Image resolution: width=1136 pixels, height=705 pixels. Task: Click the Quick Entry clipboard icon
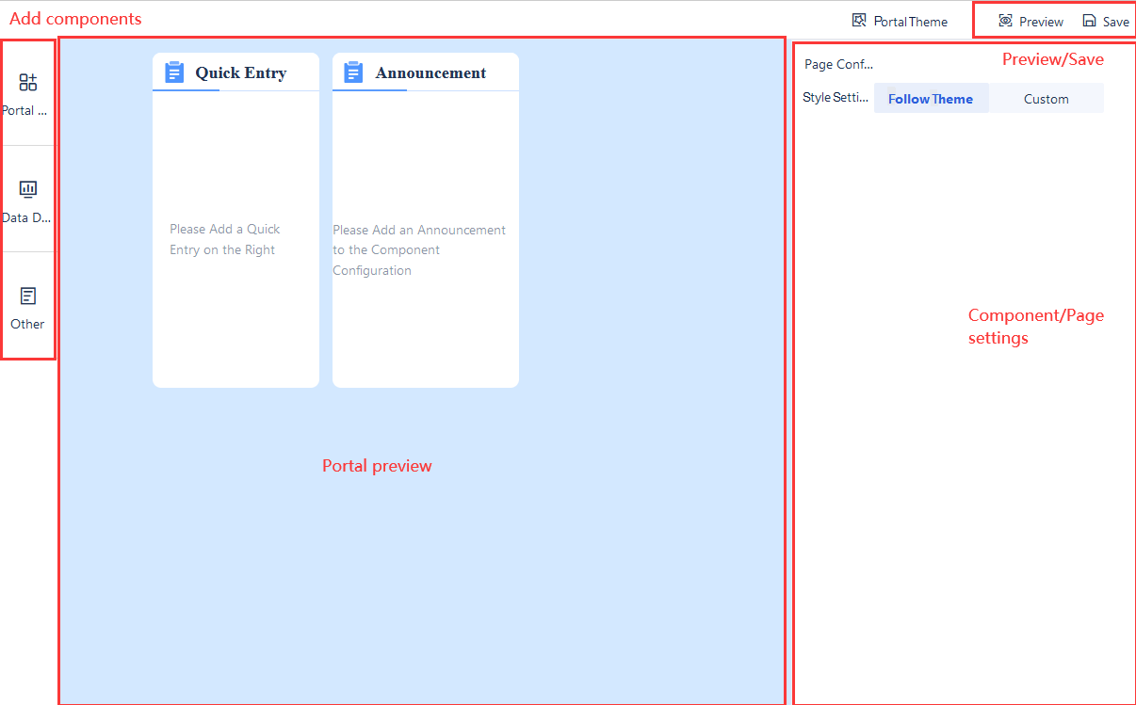pos(173,71)
